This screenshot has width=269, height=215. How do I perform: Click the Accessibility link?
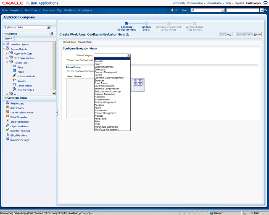coord(179,3)
